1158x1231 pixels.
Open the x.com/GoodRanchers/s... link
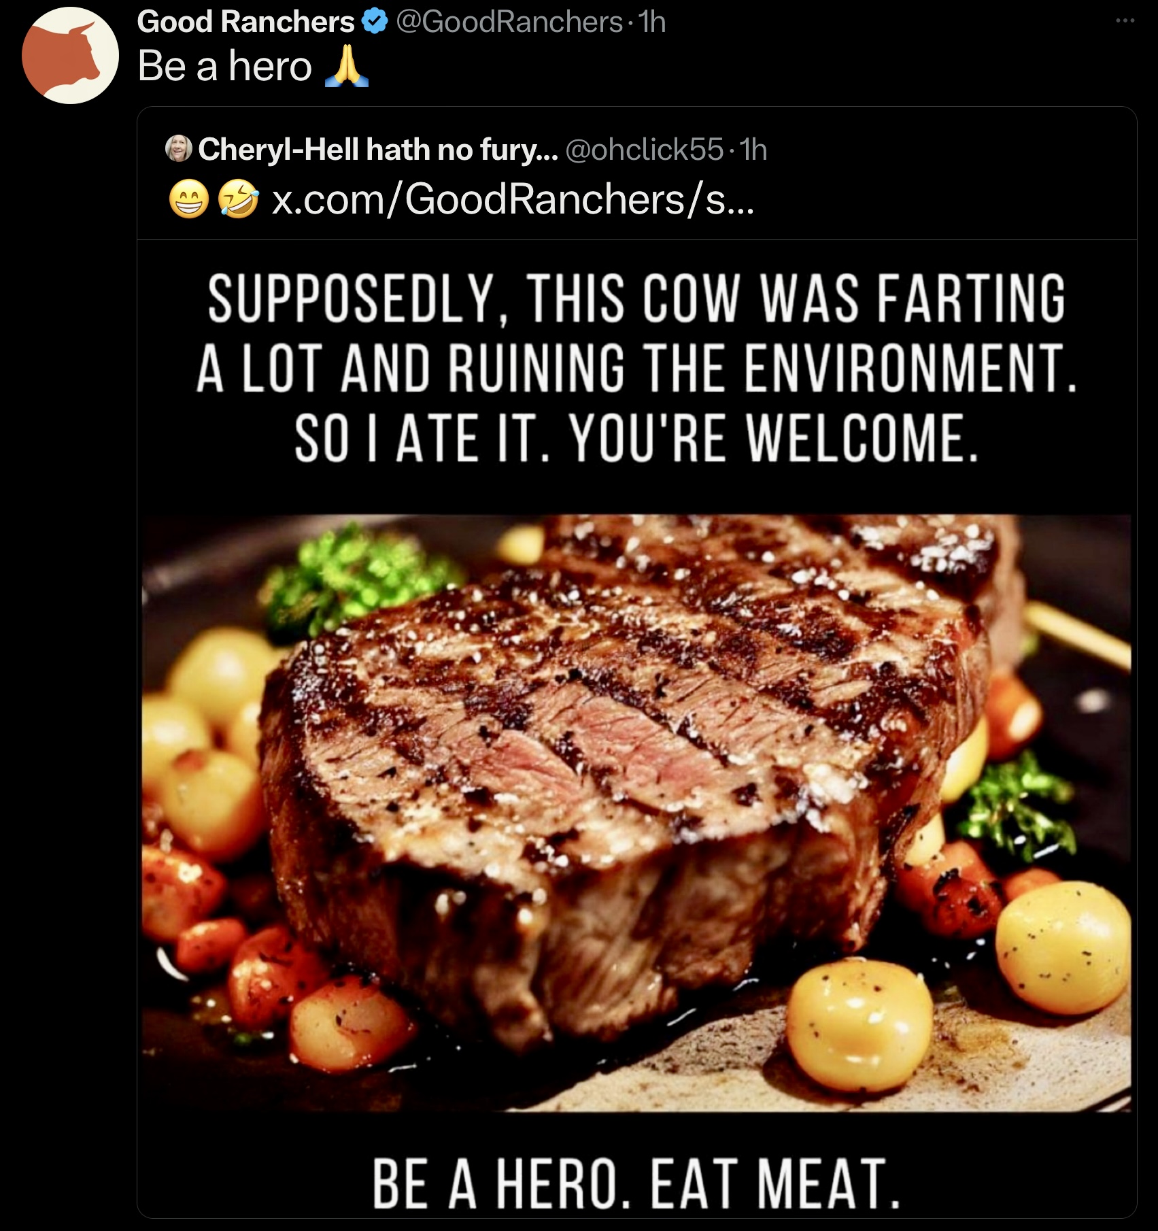coord(513,201)
